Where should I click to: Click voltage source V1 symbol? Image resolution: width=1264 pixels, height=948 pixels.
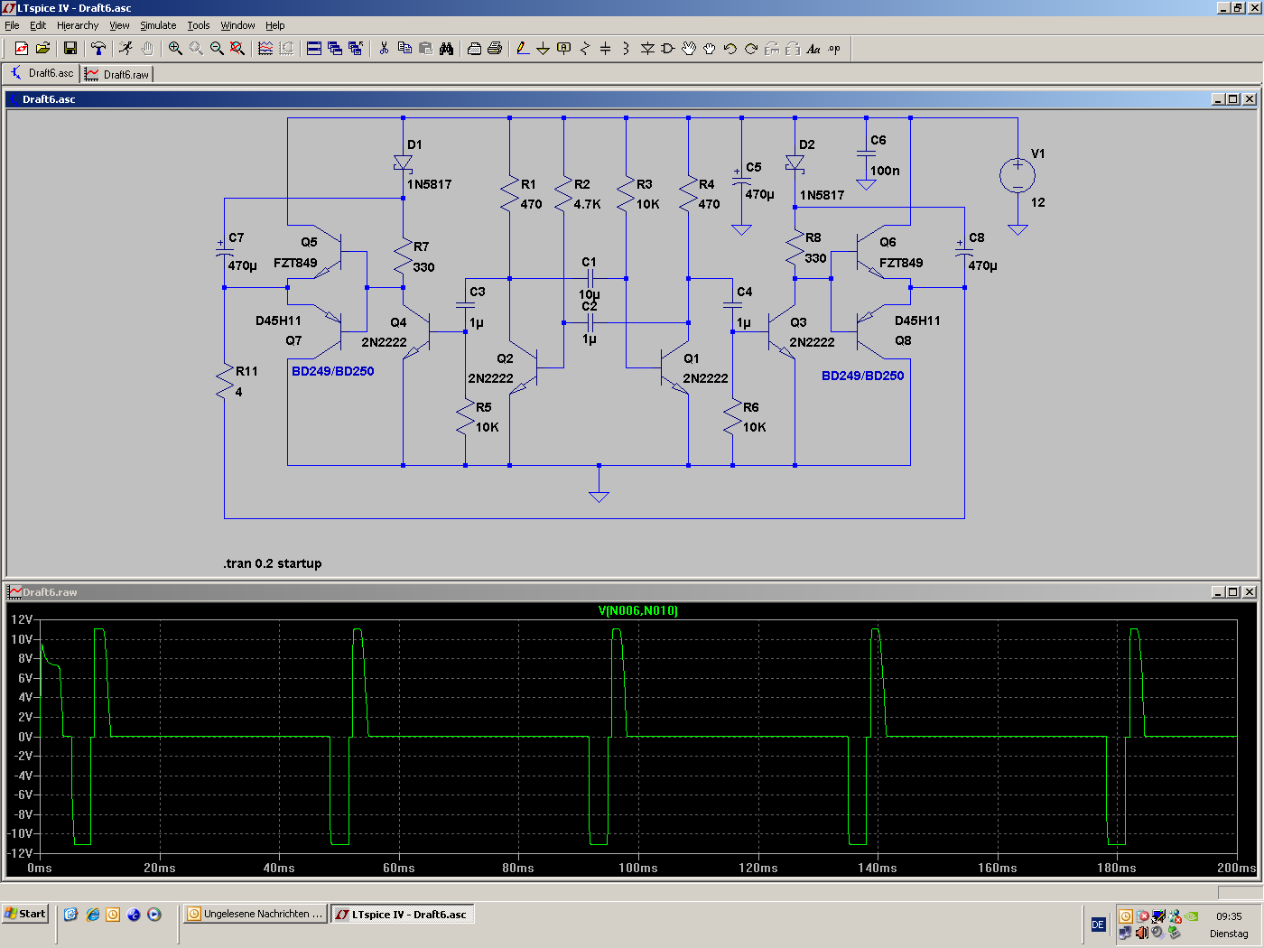click(x=1018, y=175)
